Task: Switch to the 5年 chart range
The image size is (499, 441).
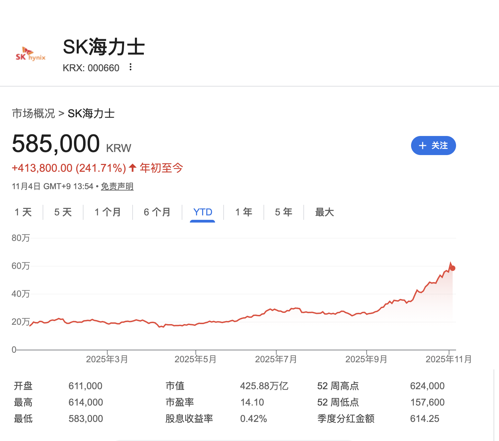Action: coord(283,212)
